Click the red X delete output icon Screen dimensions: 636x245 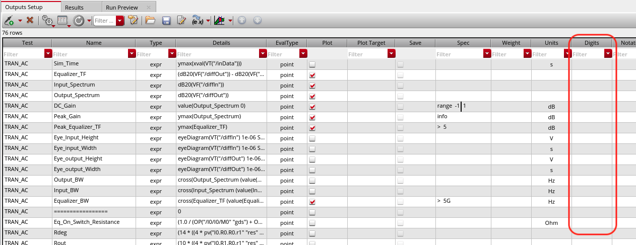coord(30,21)
